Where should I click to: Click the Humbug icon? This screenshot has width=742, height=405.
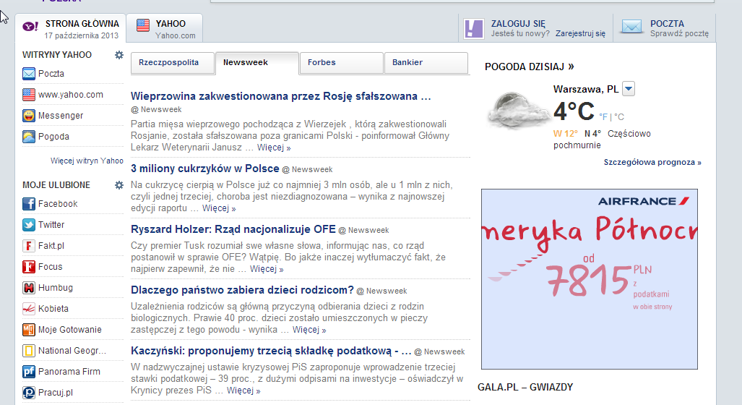(x=29, y=288)
